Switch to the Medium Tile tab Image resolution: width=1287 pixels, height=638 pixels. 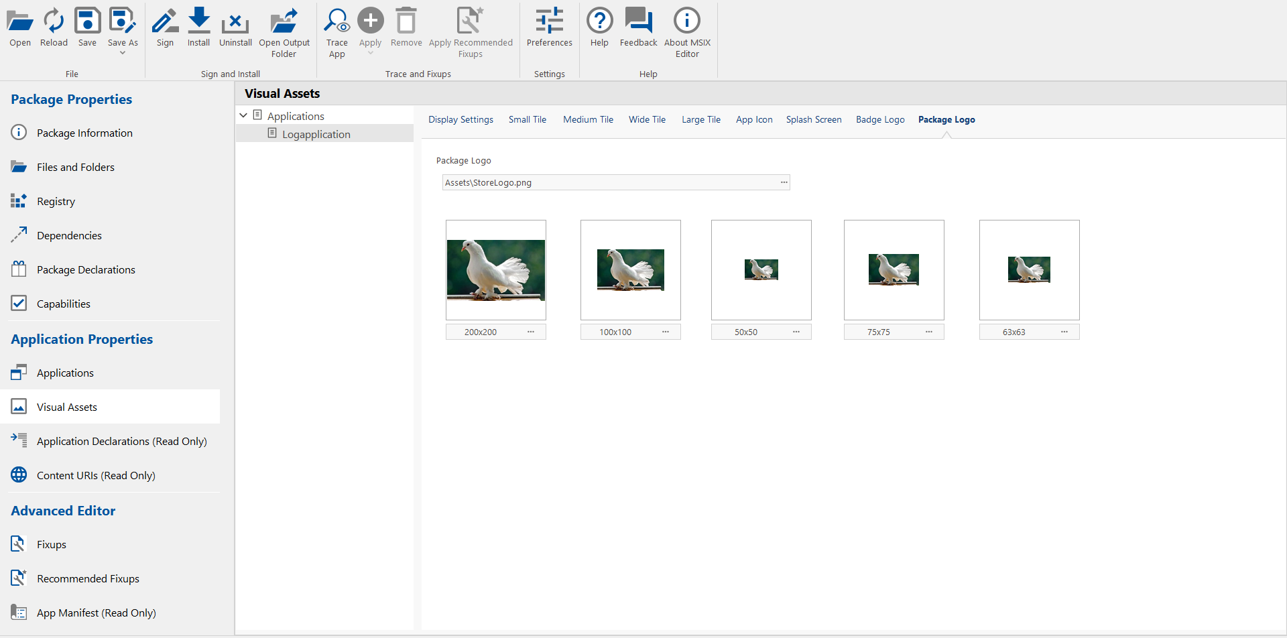[x=588, y=119]
